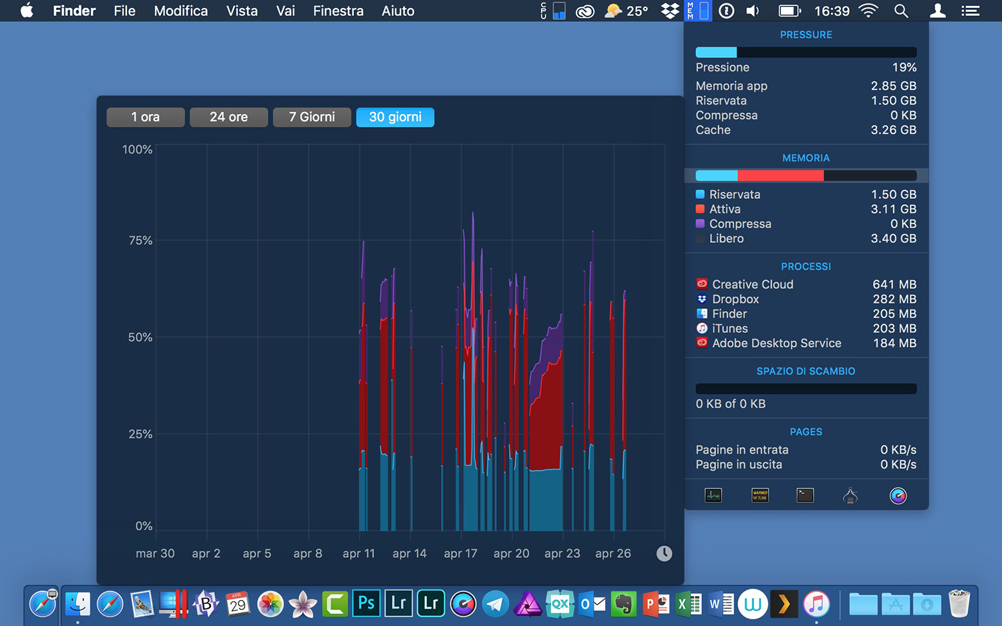Screen dimensions: 1002x626
Task: Click the 16:39 clock in the menu bar
Action: pyautogui.click(x=832, y=11)
